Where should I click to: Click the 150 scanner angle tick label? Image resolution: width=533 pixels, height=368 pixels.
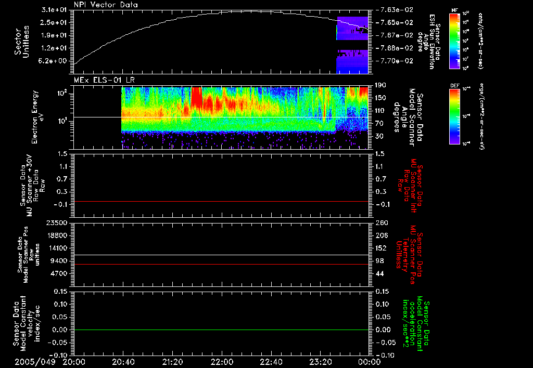pos(381,98)
